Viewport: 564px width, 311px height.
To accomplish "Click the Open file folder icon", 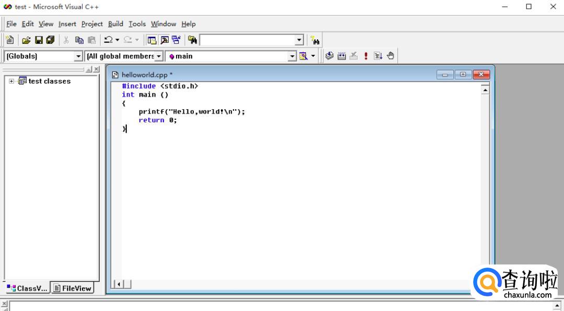I will [26, 40].
